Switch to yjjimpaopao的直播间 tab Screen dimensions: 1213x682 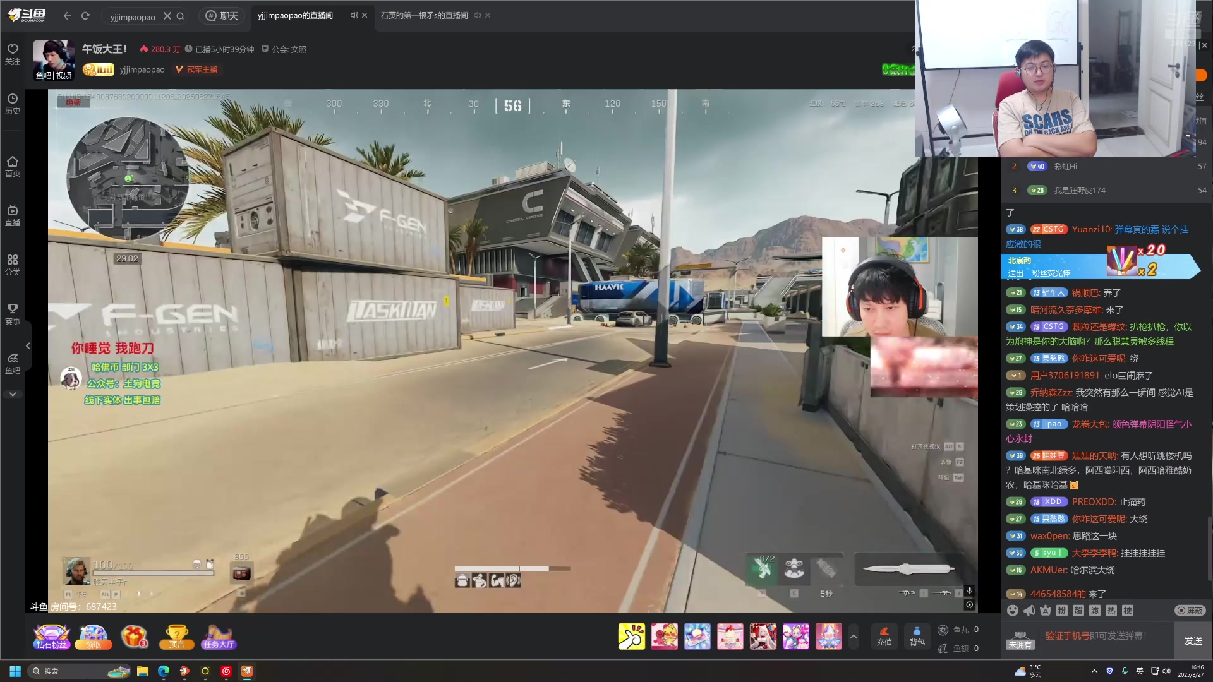(x=295, y=15)
